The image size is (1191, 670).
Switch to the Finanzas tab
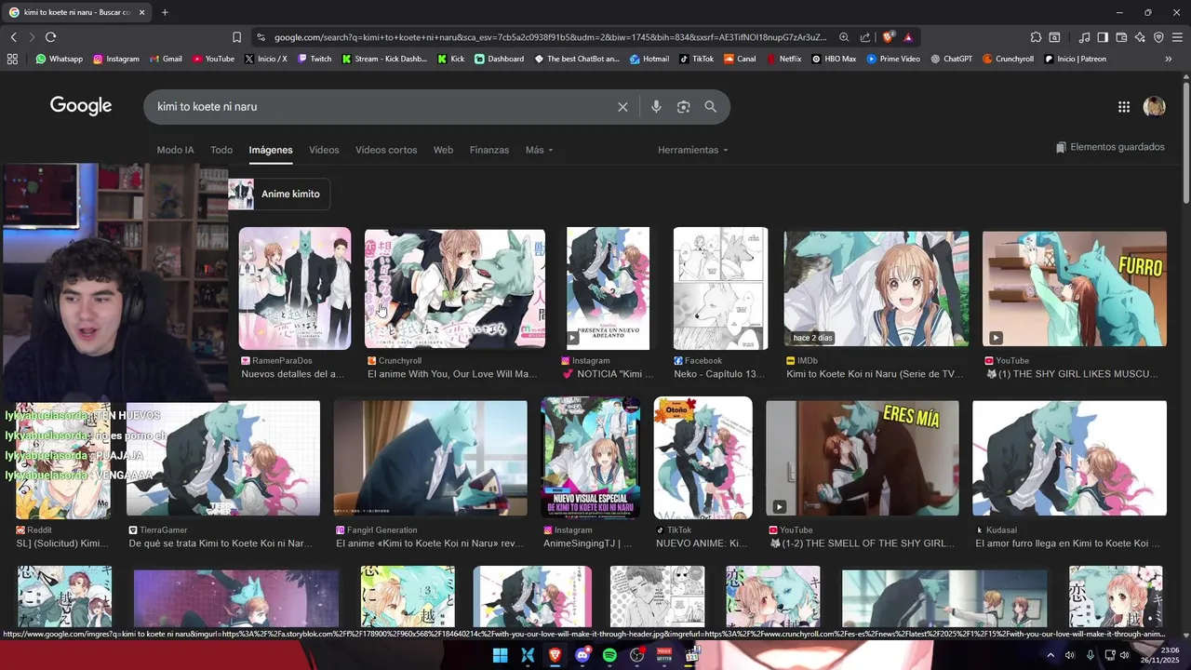coord(489,150)
